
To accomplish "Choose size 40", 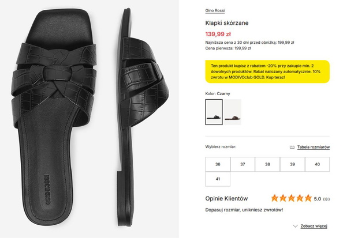I will pos(317,164).
